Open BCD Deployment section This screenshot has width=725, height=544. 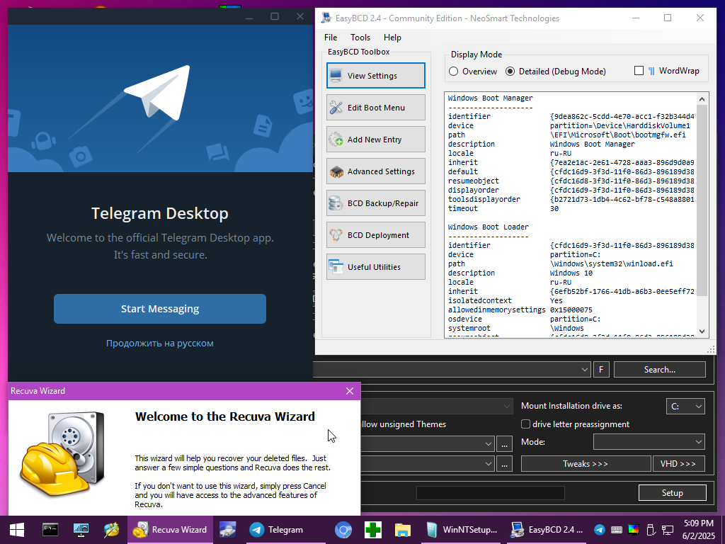click(375, 235)
